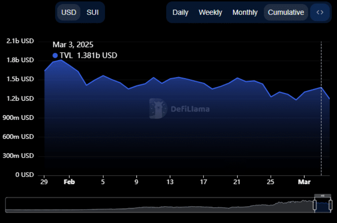Click the chart peak near 1.8b USD
The width and height of the screenshot is (337, 223).
[61, 60]
